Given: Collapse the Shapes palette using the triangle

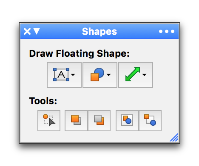Looking at the screenshot, I should [37, 31].
